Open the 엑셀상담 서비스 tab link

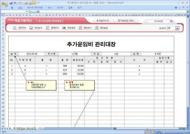(126, 21)
